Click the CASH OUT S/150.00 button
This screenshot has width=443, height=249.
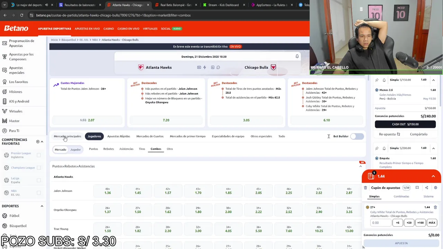pos(405,124)
